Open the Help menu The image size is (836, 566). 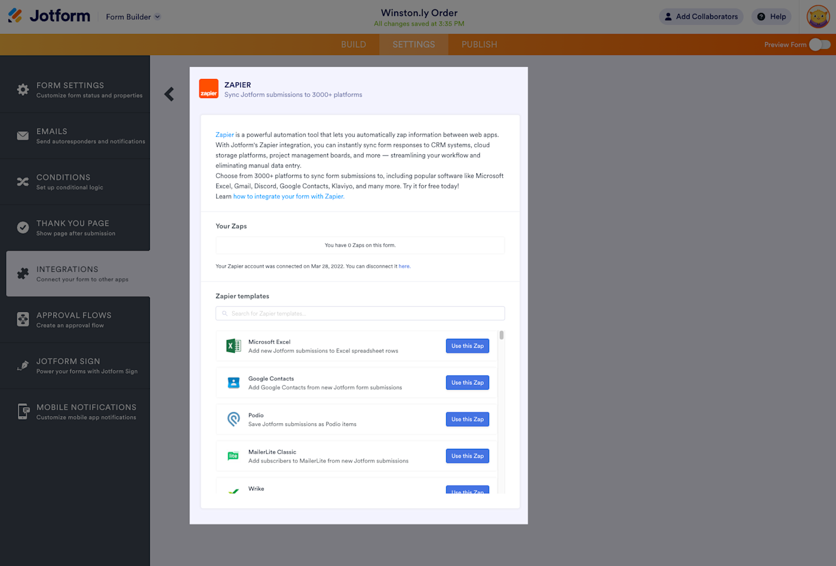pos(772,17)
